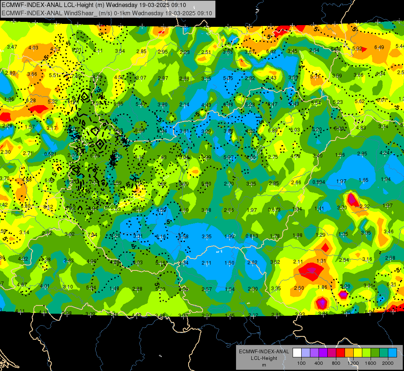
Task: Click wind shear value 1.50
Action: tap(229, 263)
